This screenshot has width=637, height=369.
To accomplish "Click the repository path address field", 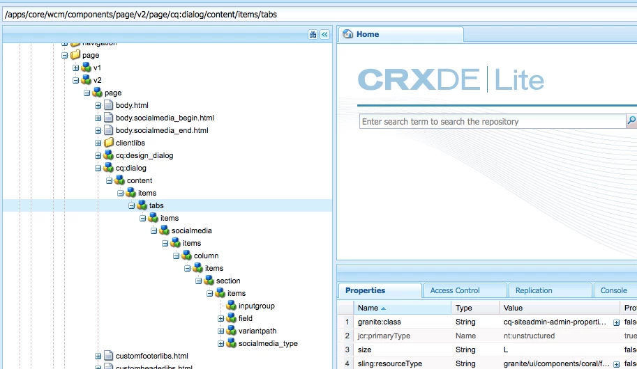I will click(320, 14).
